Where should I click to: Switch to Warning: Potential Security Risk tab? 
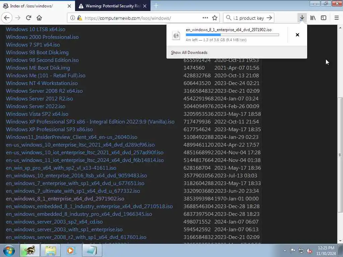(113, 6)
